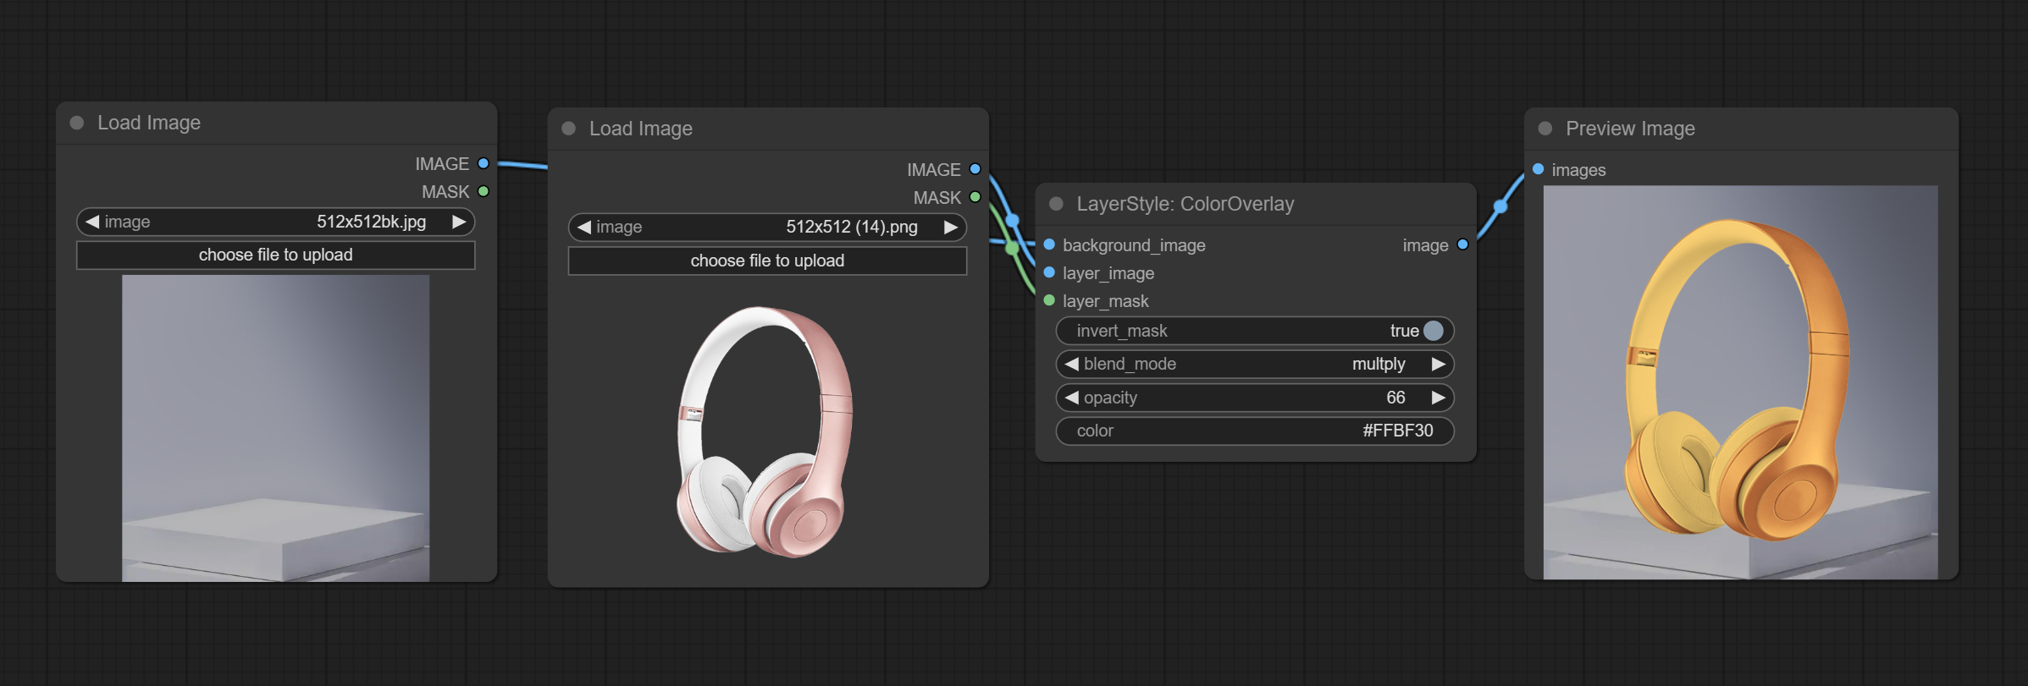Increase the opacity value

[x=1439, y=398]
